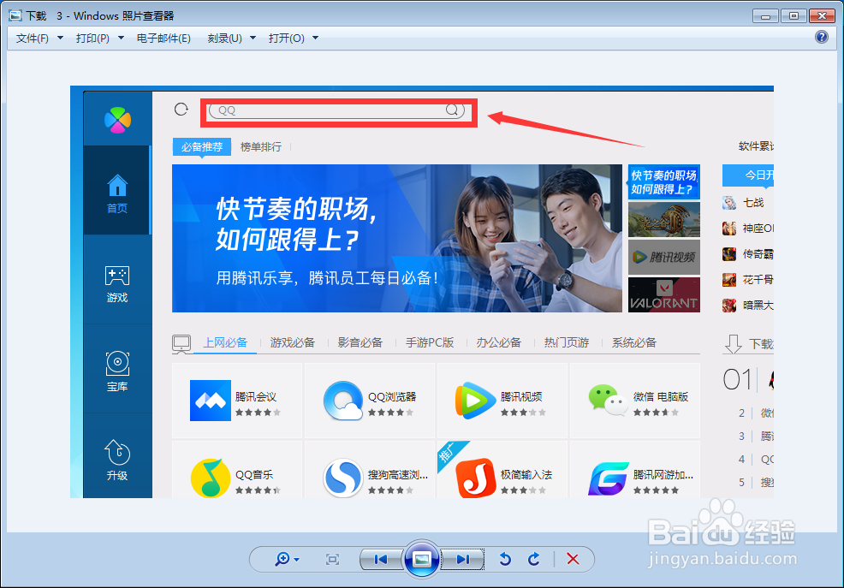Click the refresh icon beside search box
This screenshot has height=588, width=844.
181,110
